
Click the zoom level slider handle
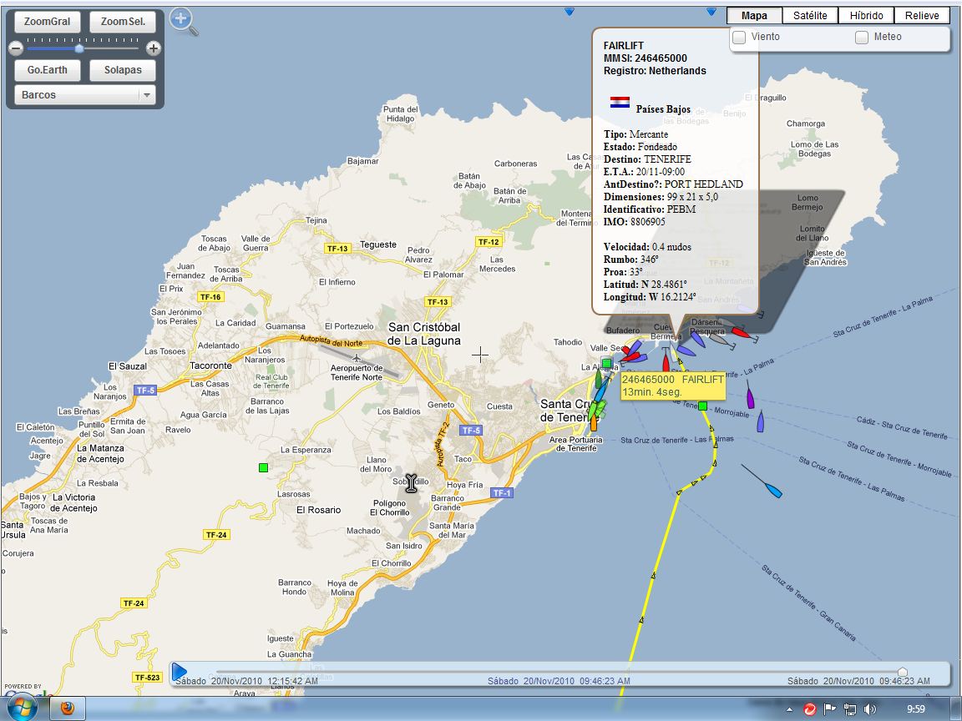79,48
